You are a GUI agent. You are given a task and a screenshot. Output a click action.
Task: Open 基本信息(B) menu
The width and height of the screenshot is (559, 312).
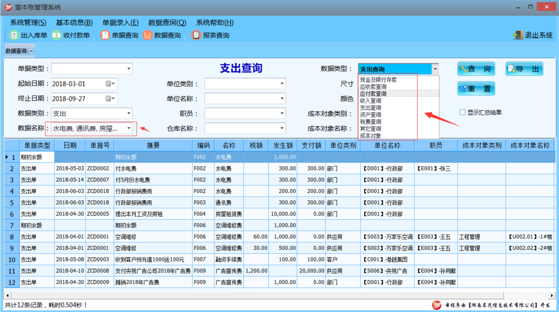74,22
